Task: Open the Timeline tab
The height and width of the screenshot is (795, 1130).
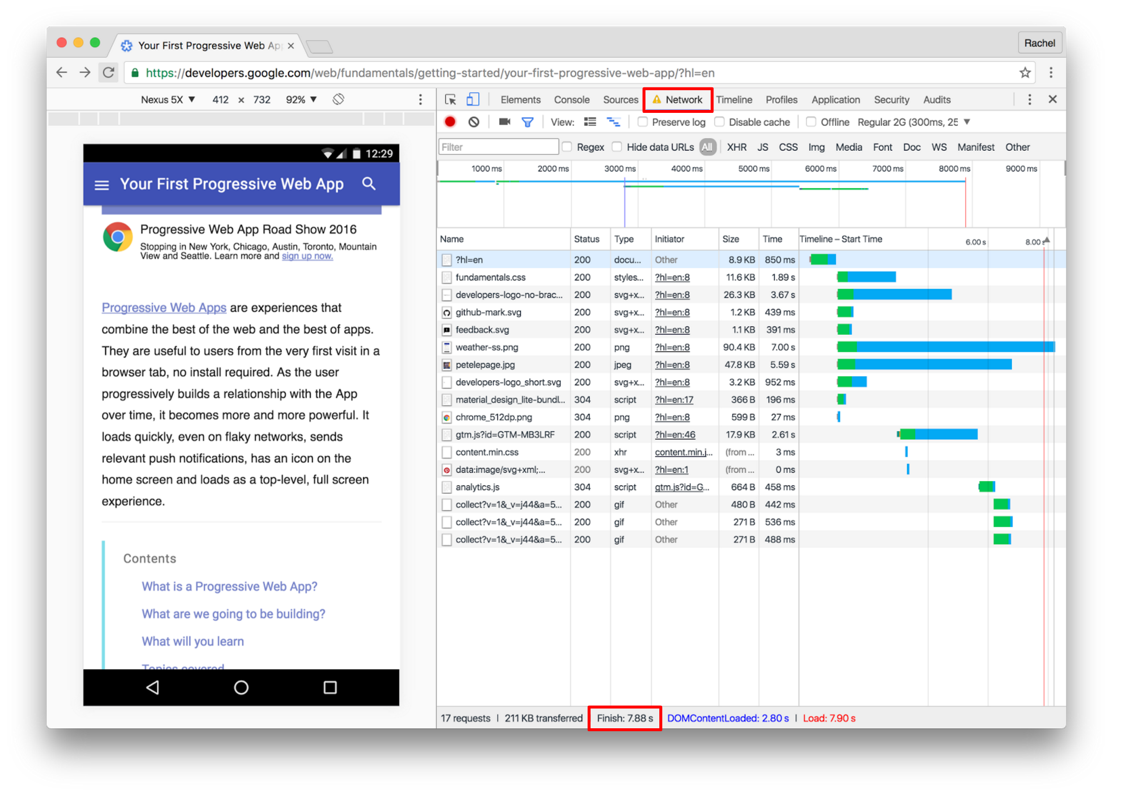Action: tap(734, 100)
